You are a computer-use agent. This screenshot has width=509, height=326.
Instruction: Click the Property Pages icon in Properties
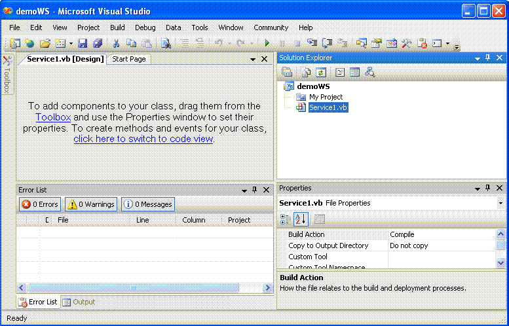[x=320, y=219]
